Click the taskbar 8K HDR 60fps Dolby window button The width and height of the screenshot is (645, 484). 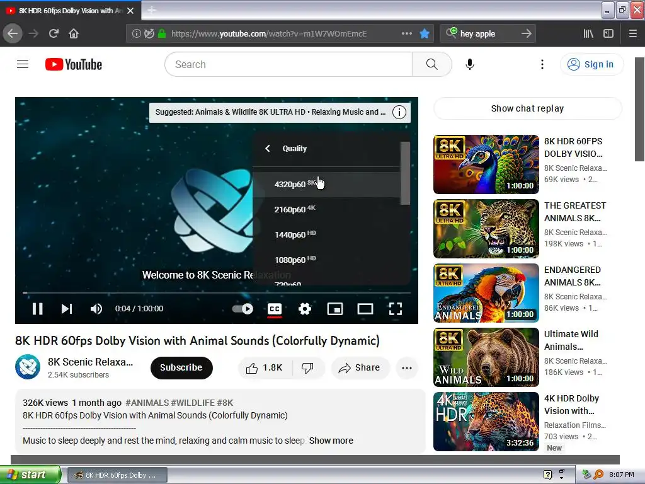[117, 475]
